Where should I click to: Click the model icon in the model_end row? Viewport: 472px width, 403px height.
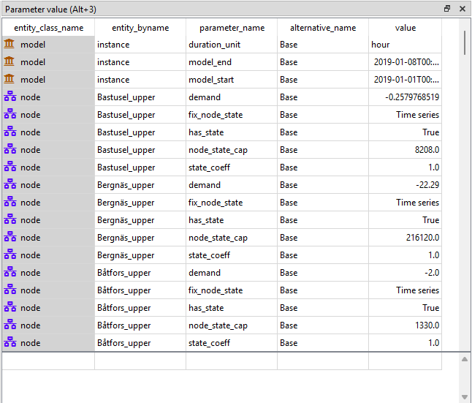pos(9,61)
